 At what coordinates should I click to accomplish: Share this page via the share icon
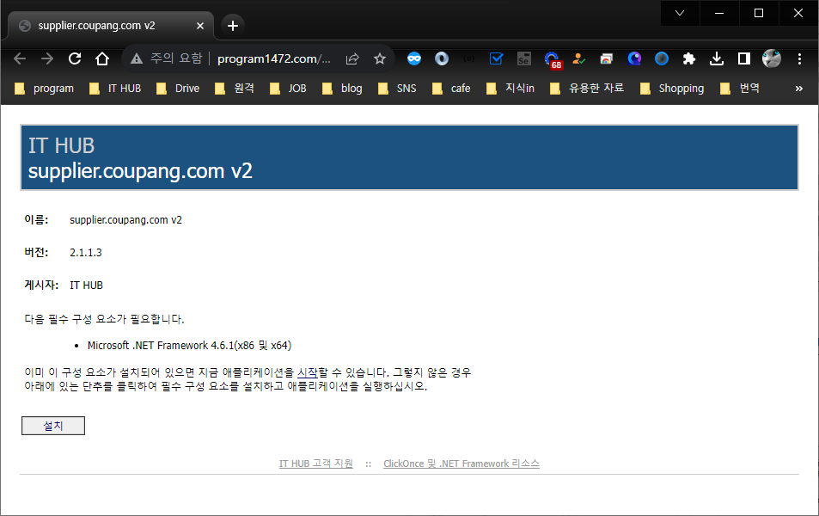coord(352,59)
